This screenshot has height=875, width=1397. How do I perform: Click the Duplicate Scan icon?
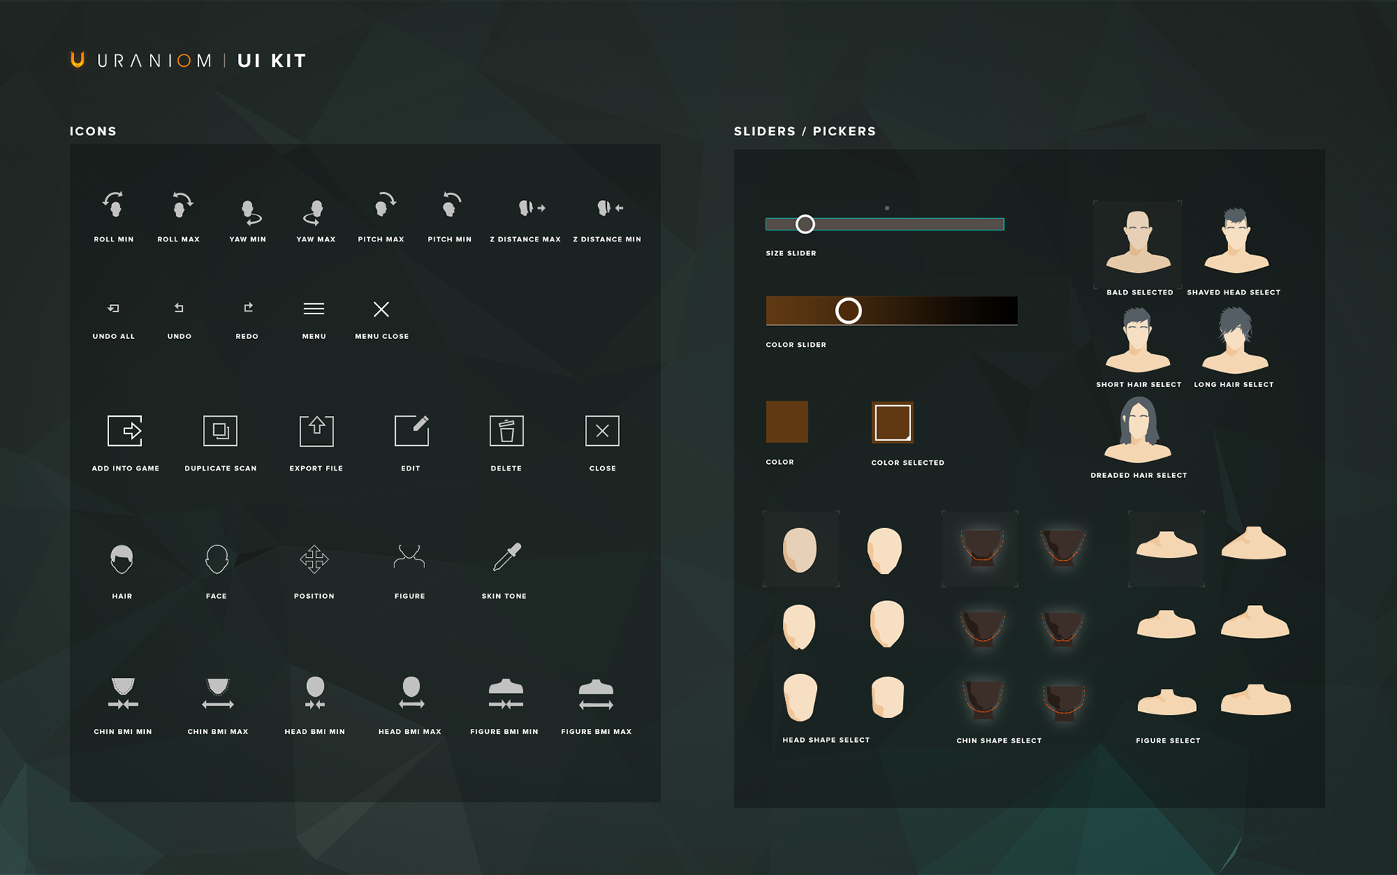click(x=220, y=431)
